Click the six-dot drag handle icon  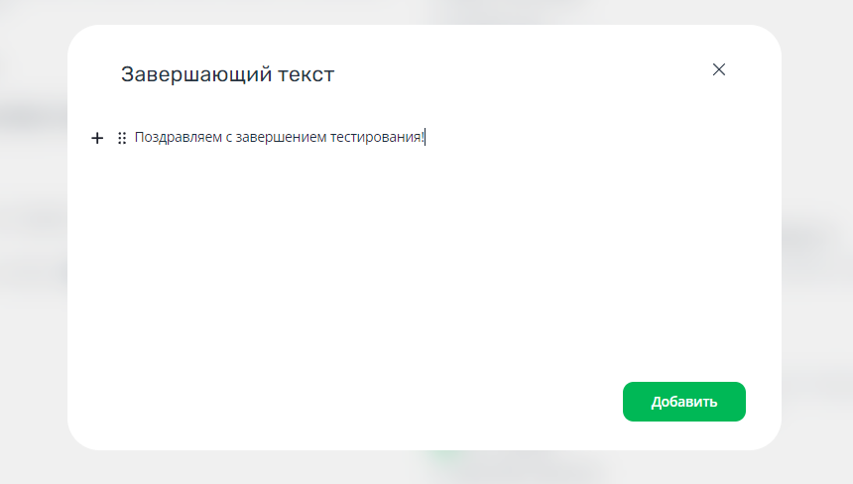(x=122, y=138)
